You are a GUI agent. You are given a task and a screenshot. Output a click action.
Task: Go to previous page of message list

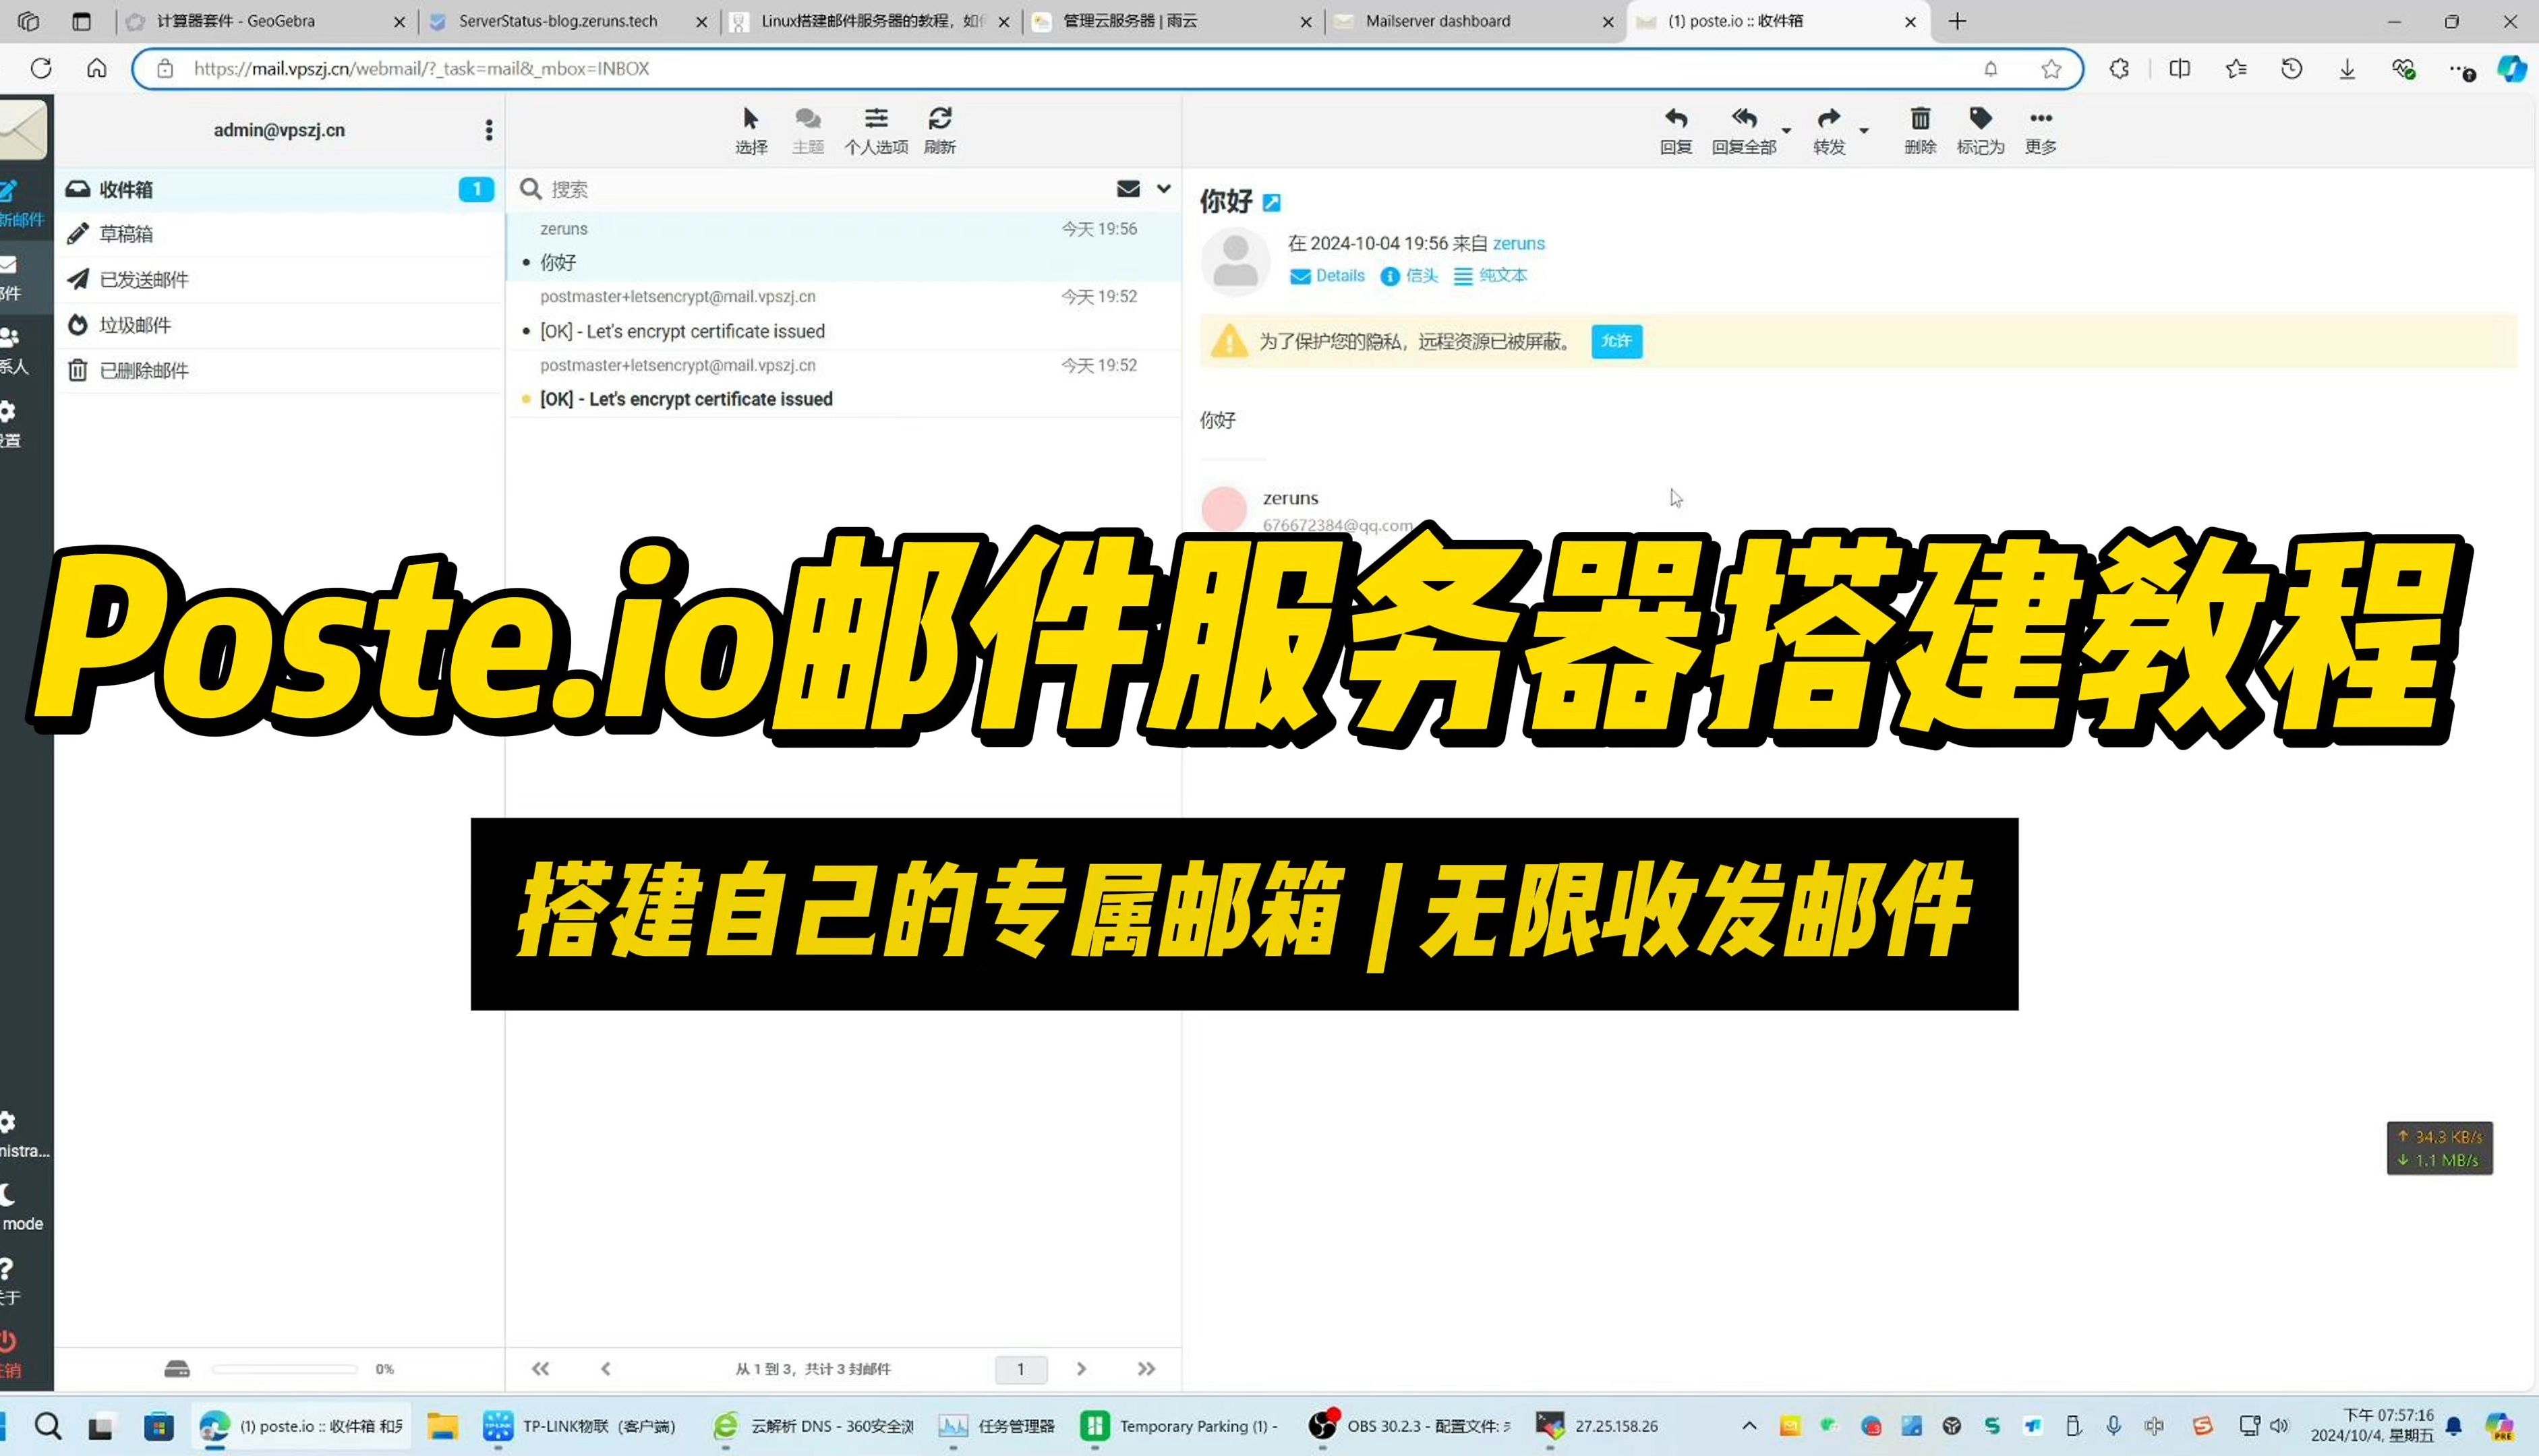coord(605,1369)
